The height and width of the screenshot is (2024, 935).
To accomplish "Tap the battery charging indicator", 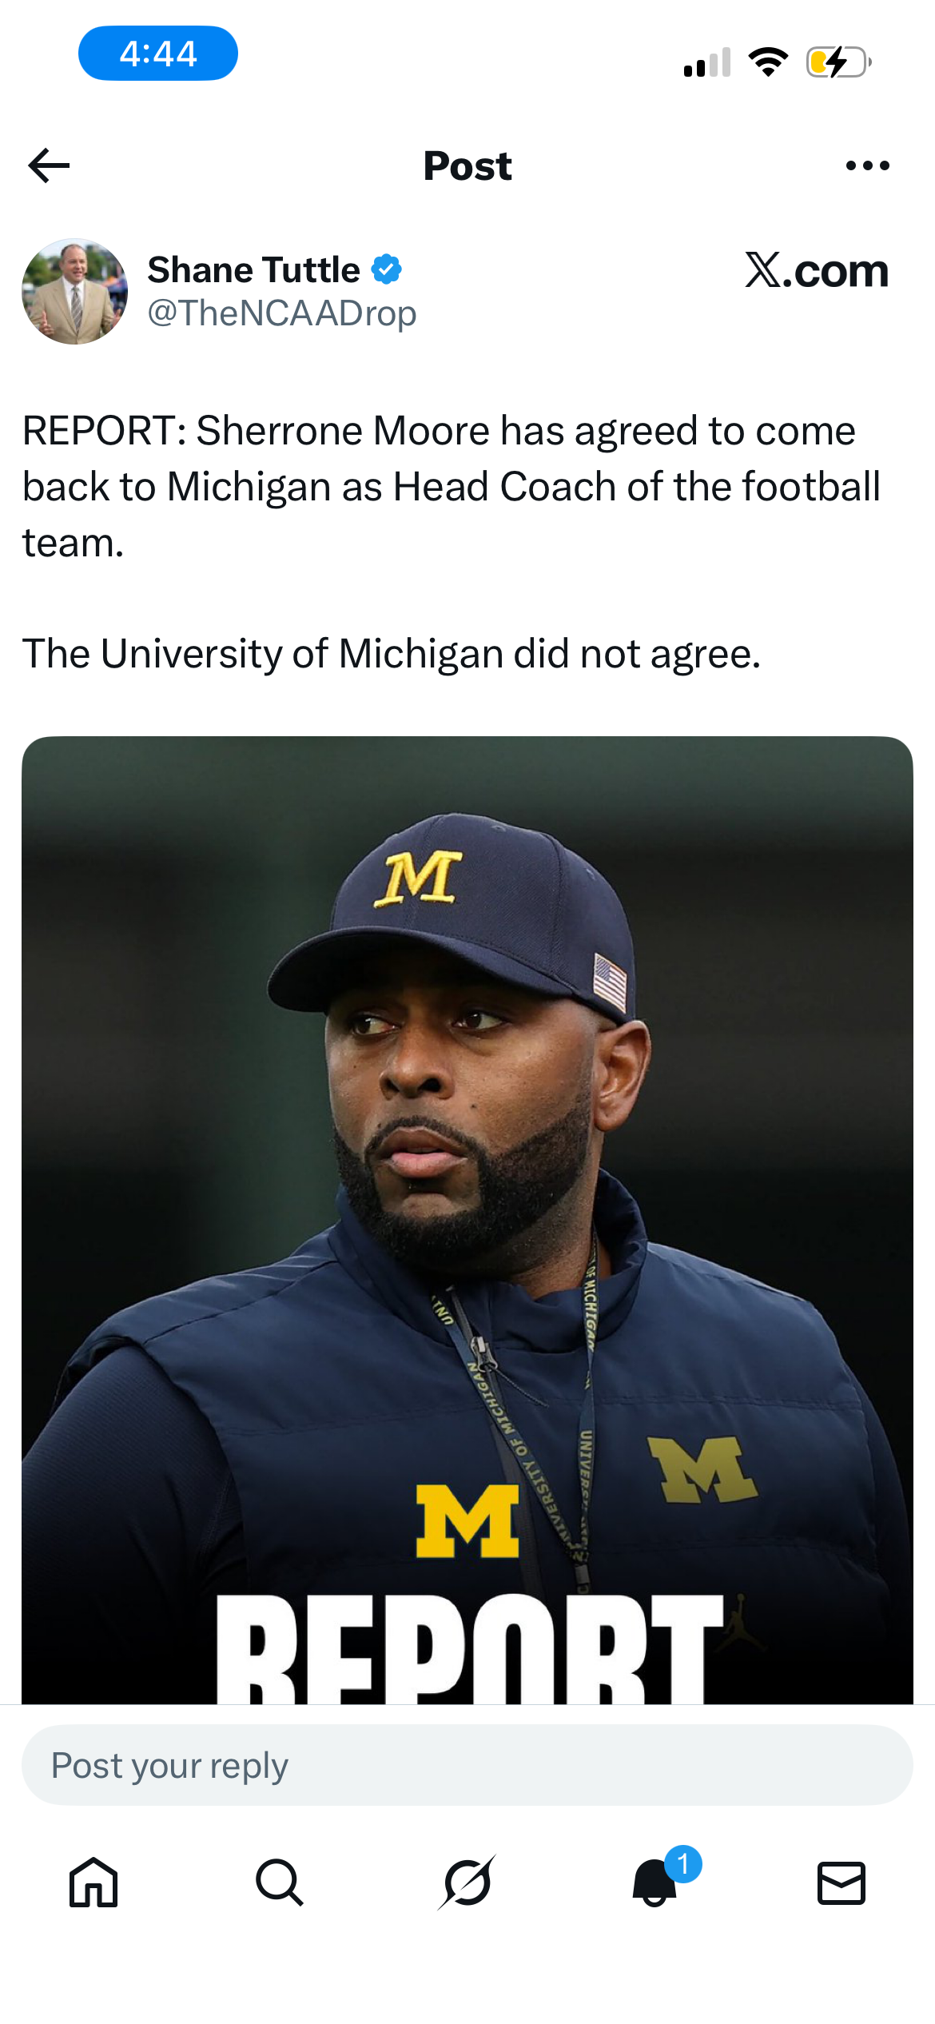I will 838,62.
